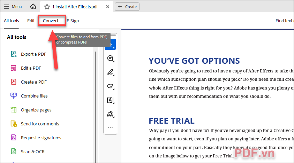Open more tools ellipsis in quick toolbar
The image size is (294, 163).
[110, 128]
